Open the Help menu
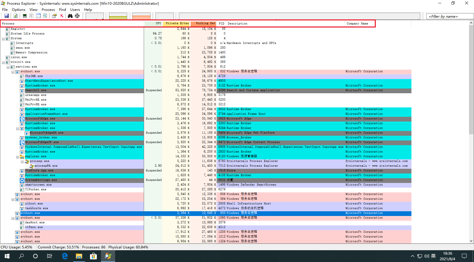Screen dimensions: 474x262 click(88, 9)
